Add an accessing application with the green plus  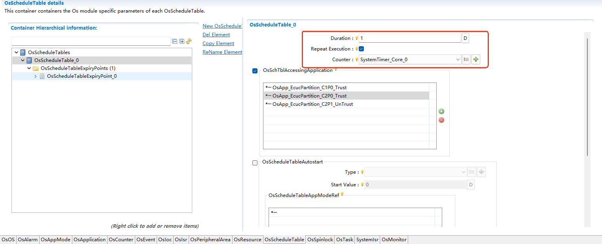coord(441,112)
